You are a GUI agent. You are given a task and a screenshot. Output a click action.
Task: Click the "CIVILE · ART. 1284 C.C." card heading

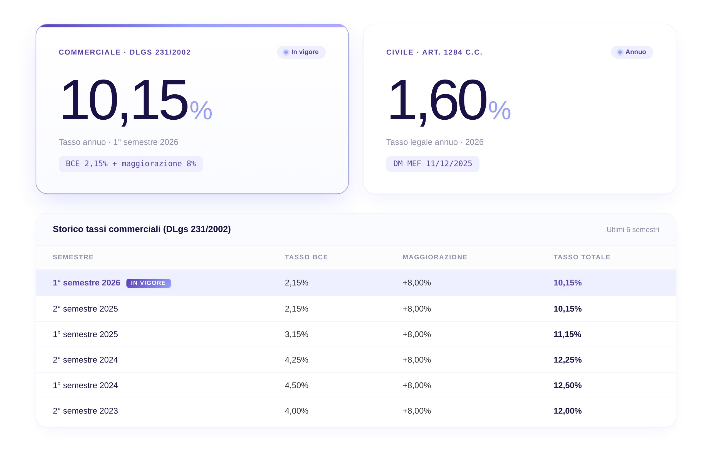[x=434, y=52]
